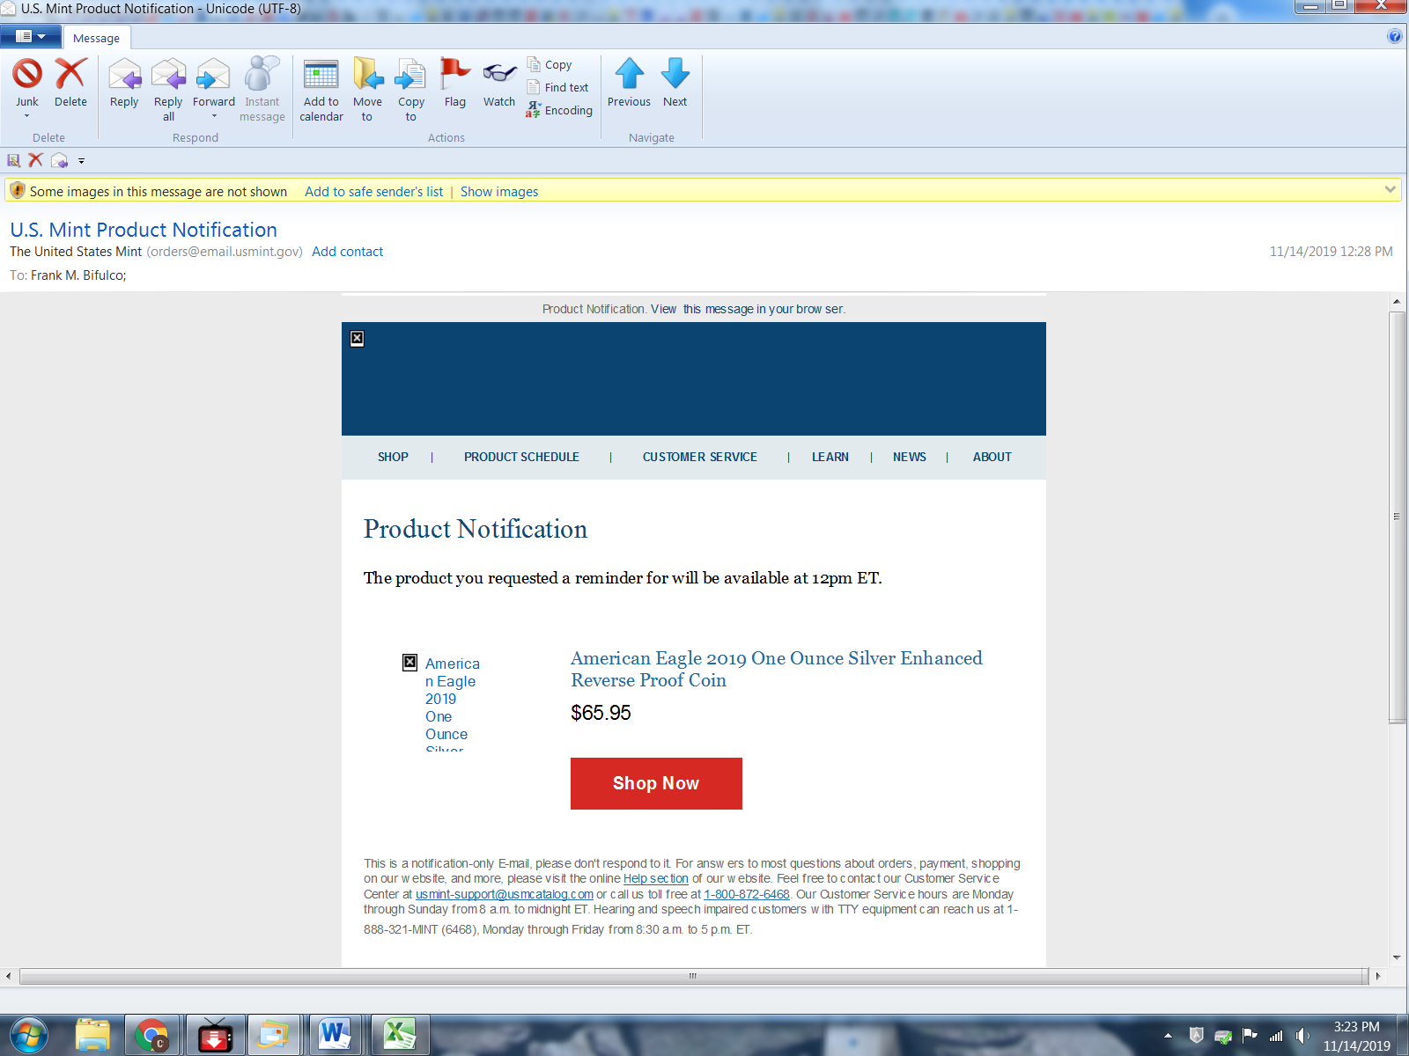This screenshot has width=1409, height=1056.
Task: Click quick access red X delete icon
Action: pyautogui.click(x=35, y=160)
